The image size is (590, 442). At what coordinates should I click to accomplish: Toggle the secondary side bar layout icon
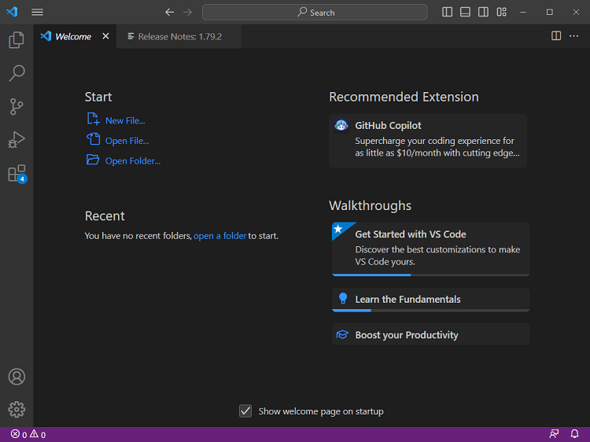coord(483,12)
